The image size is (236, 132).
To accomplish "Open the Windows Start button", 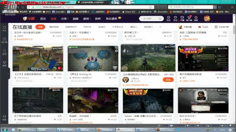I will (x=5, y=130).
